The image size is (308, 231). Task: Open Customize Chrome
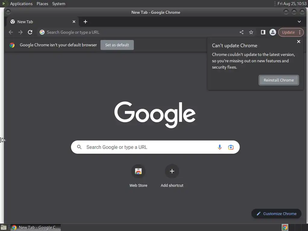pos(276,214)
